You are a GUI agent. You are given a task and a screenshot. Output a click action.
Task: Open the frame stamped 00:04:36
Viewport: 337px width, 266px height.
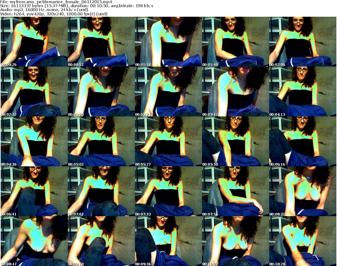34,142
